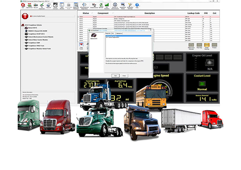
Task: Click the Start button in Bi-Directional dialog
Action: pos(116,76)
